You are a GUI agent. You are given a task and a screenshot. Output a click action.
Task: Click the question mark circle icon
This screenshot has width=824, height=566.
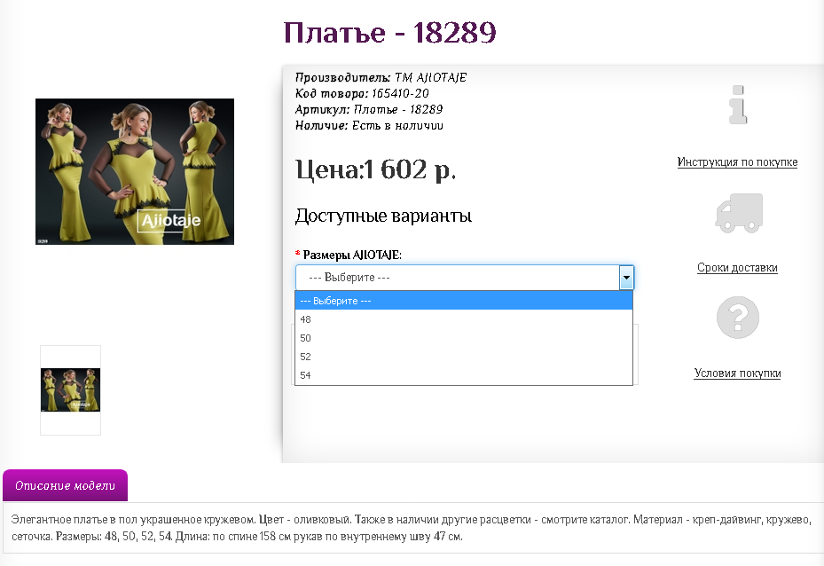(x=738, y=318)
